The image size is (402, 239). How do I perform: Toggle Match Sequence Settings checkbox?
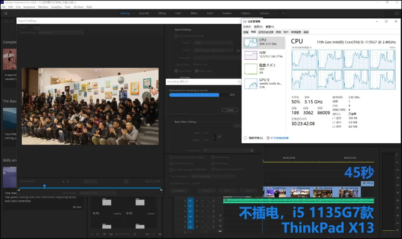[x=176, y=36]
